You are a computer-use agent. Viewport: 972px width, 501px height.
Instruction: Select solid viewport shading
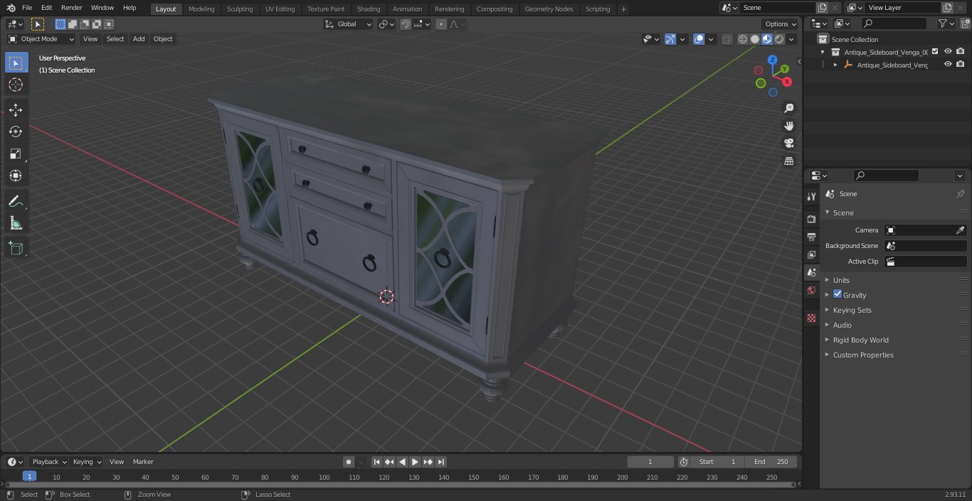point(755,39)
